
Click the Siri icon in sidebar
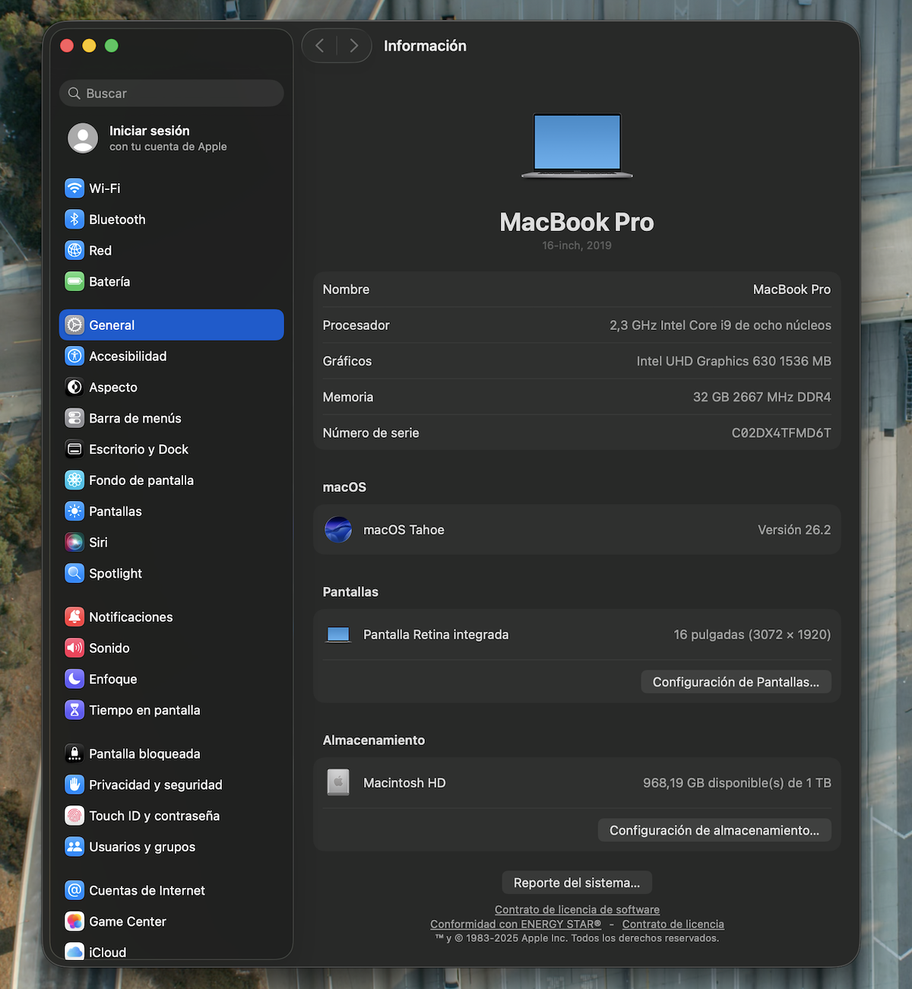pos(74,542)
